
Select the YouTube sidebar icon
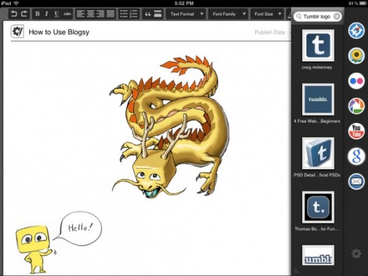click(x=356, y=131)
